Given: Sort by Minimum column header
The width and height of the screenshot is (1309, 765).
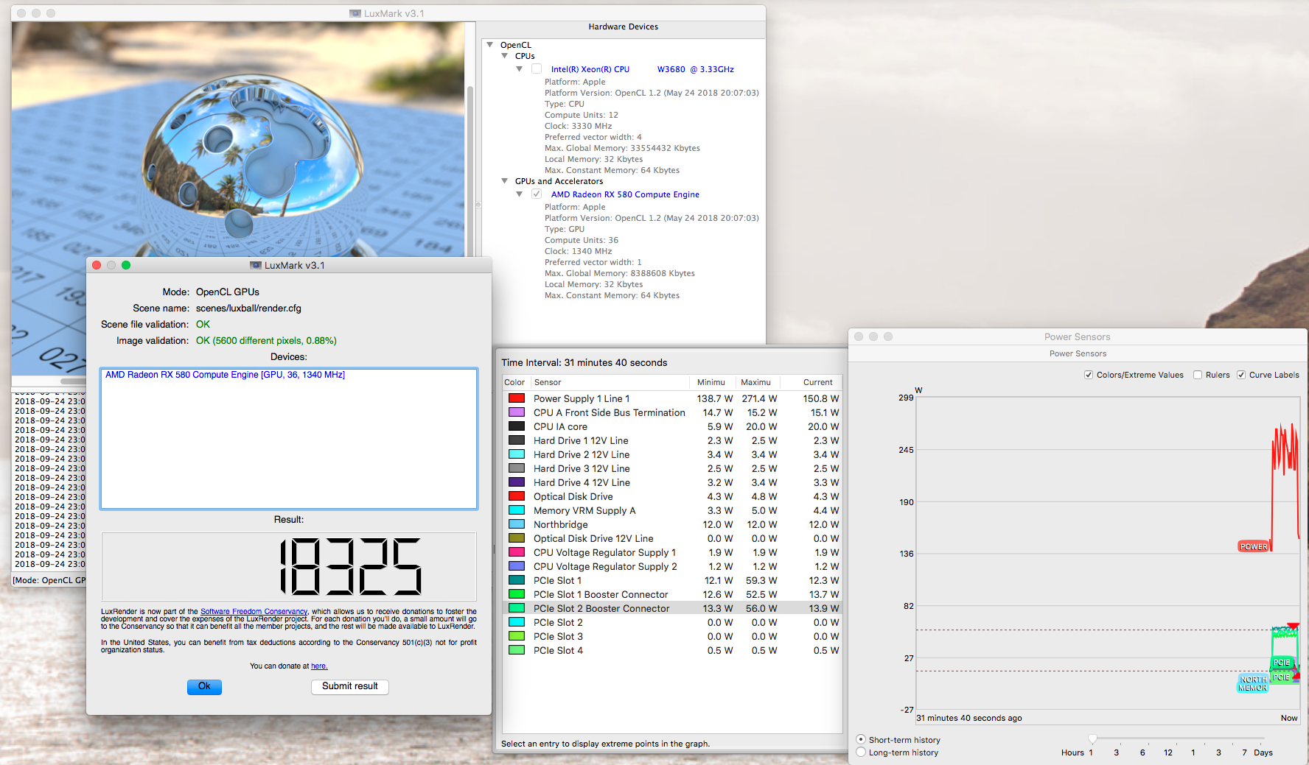Looking at the screenshot, I should pos(712,382).
